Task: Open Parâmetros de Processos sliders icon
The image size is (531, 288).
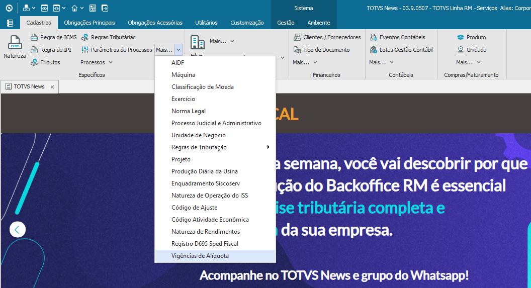Action: pos(85,50)
